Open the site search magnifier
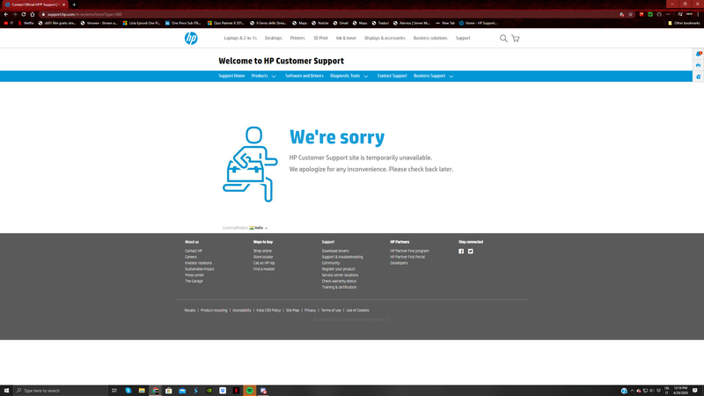 pyautogui.click(x=503, y=39)
